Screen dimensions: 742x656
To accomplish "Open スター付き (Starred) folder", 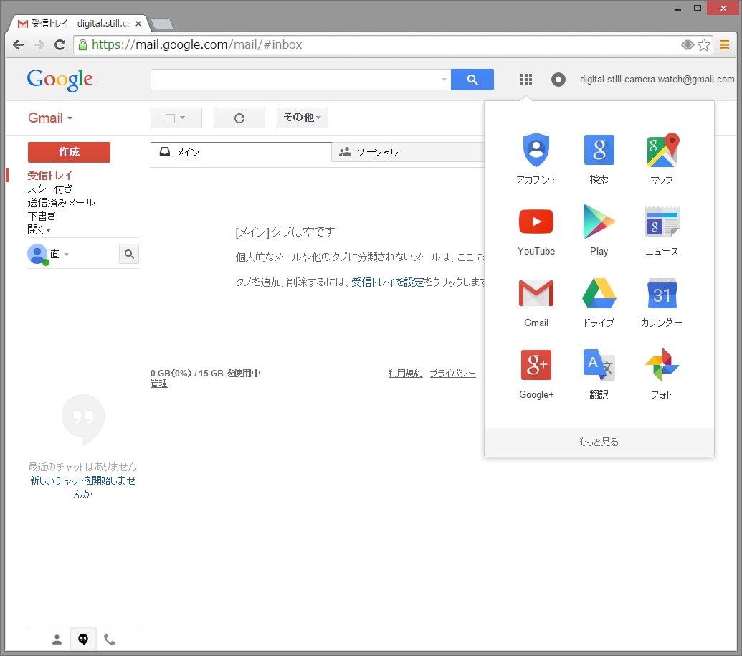I will pos(49,189).
